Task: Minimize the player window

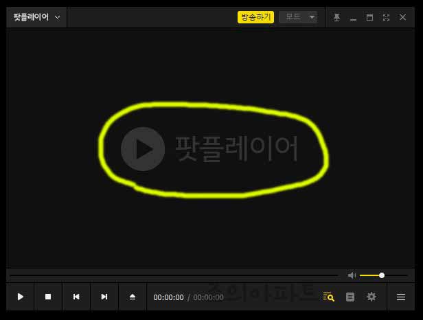Action: tap(353, 19)
